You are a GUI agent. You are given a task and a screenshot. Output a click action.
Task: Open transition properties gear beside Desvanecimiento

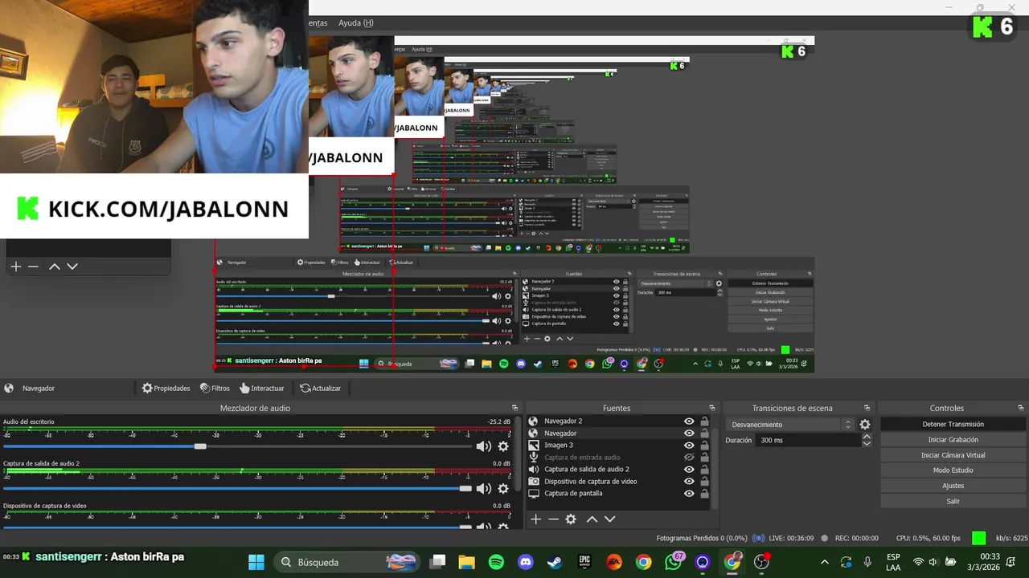click(865, 425)
